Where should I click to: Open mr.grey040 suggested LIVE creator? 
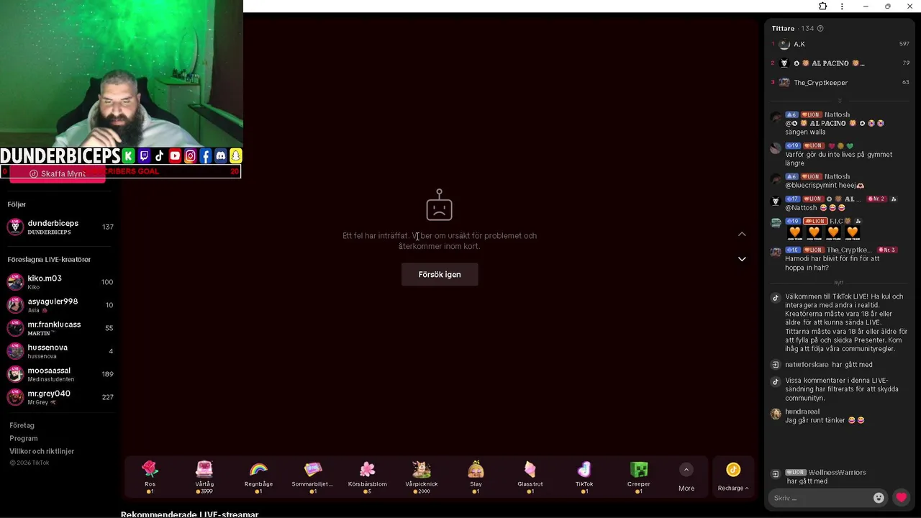tap(60, 397)
